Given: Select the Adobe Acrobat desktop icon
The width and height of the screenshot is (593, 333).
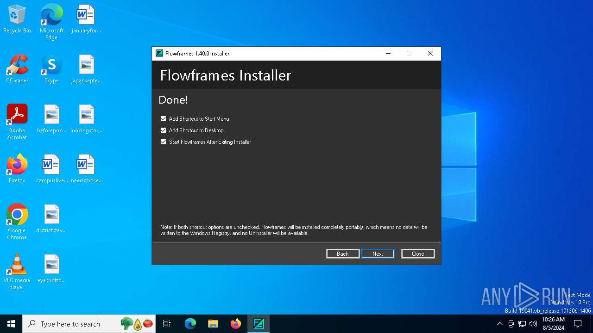Looking at the screenshot, I should [17, 122].
